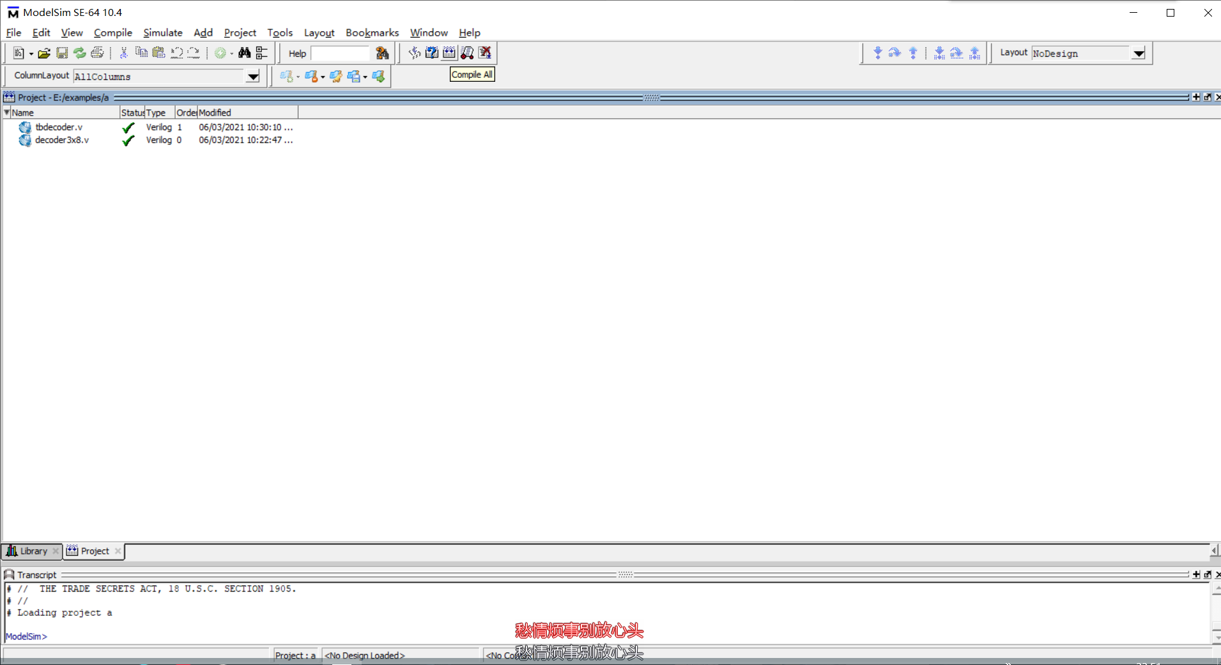Viewport: 1221px width, 665px height.
Task: Sort by the Type column header
Action: click(160, 112)
